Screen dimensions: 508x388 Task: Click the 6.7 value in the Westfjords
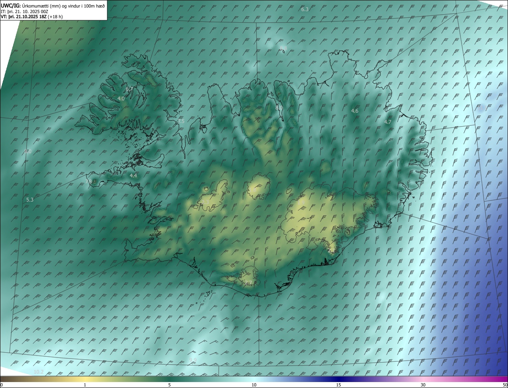129,89
